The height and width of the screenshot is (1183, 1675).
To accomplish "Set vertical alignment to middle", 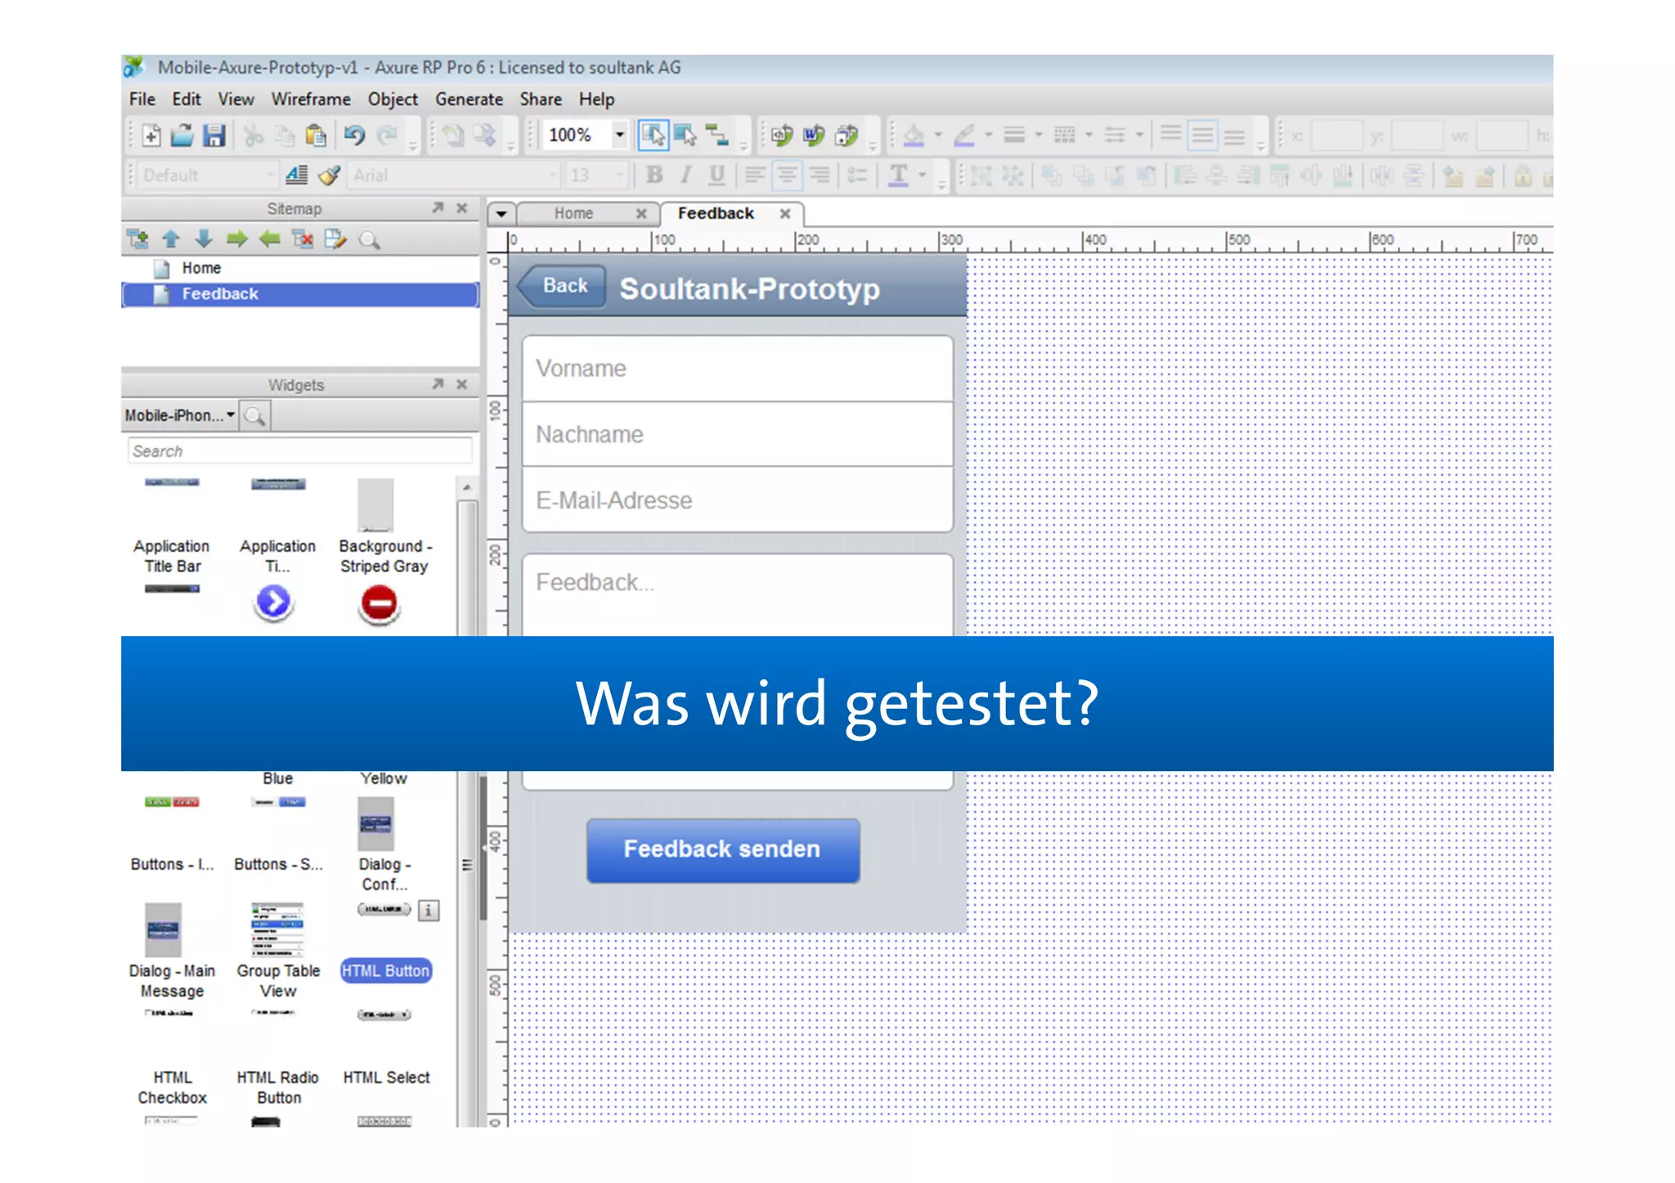I will (1202, 135).
